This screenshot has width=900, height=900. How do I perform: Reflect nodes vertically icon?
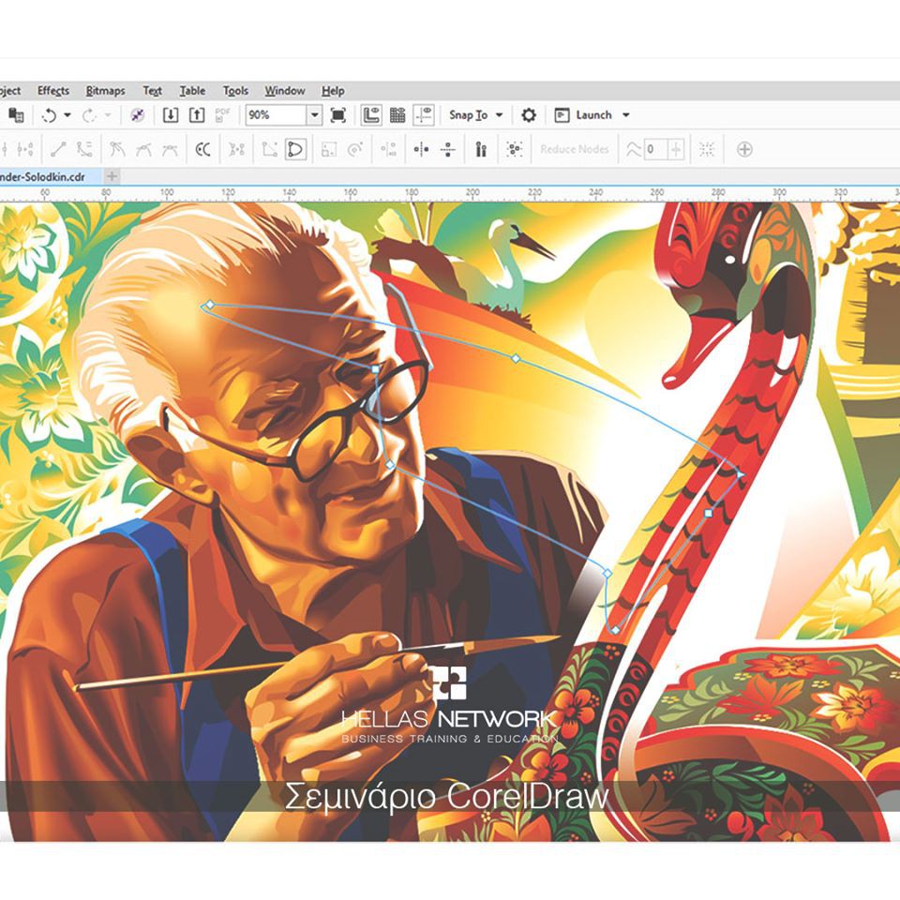click(x=448, y=150)
